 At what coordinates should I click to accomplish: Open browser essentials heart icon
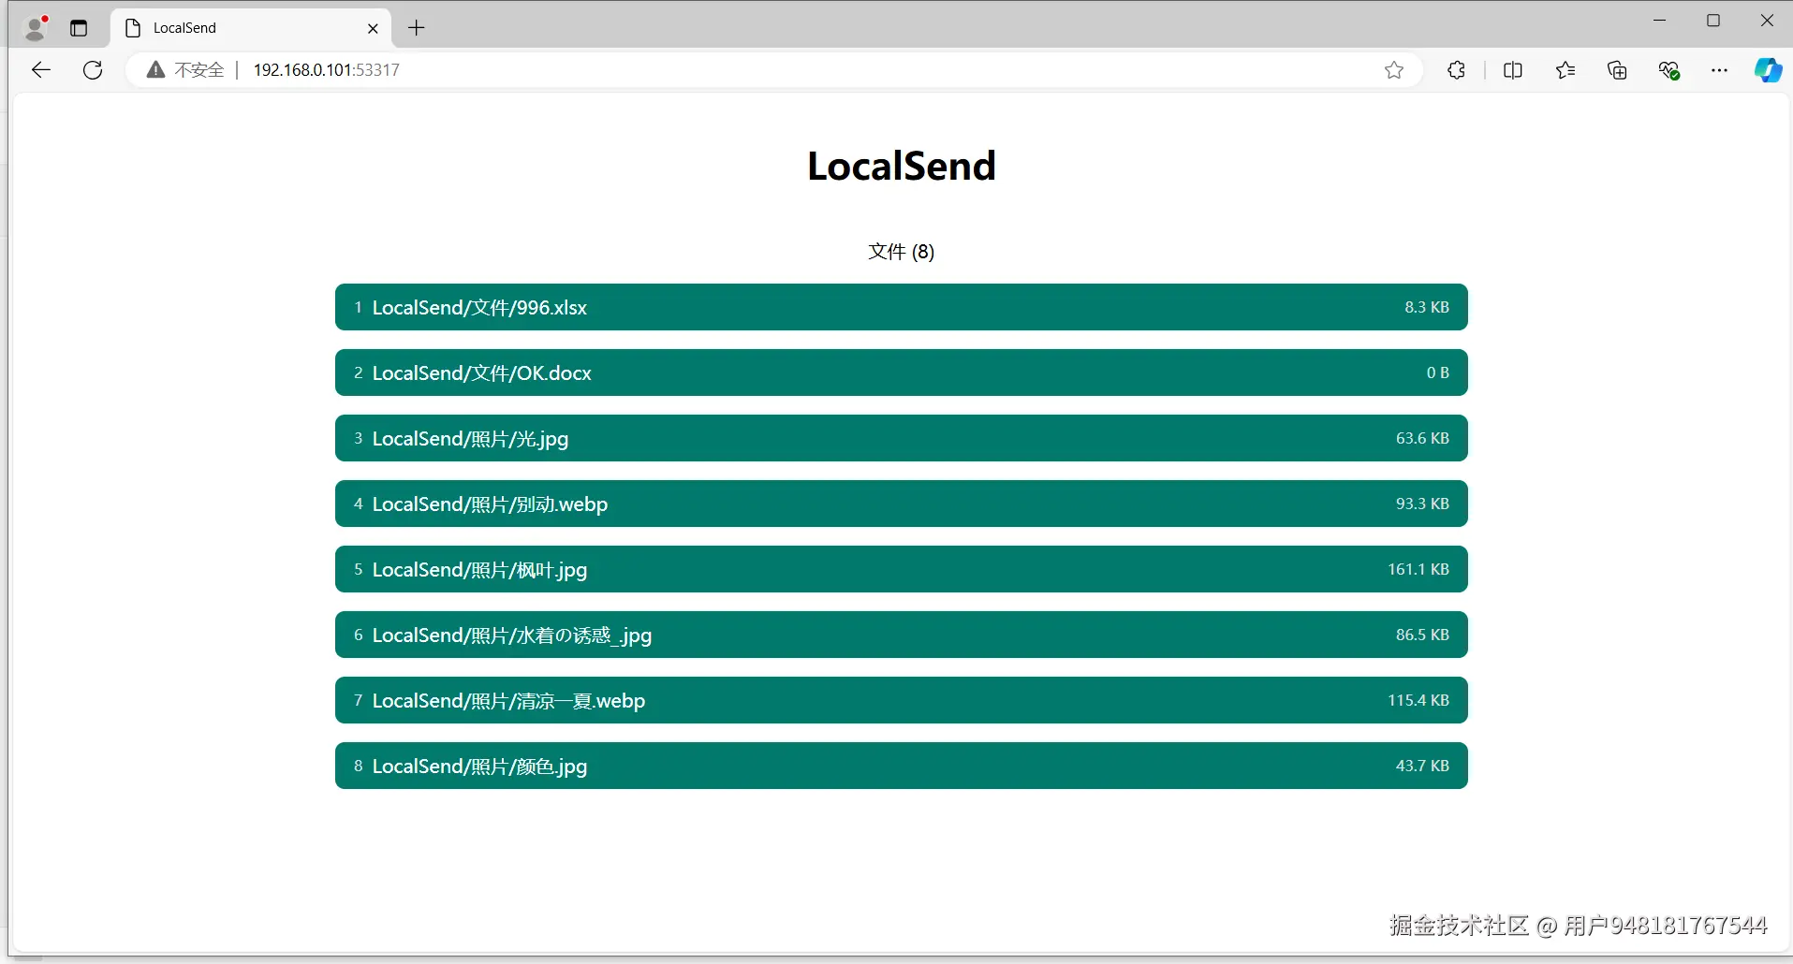(1669, 70)
